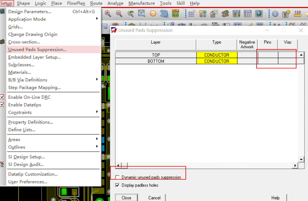Toggle Vias cell for TOP layer
Viewport: 308px width, 201px height.
[x=288, y=55]
